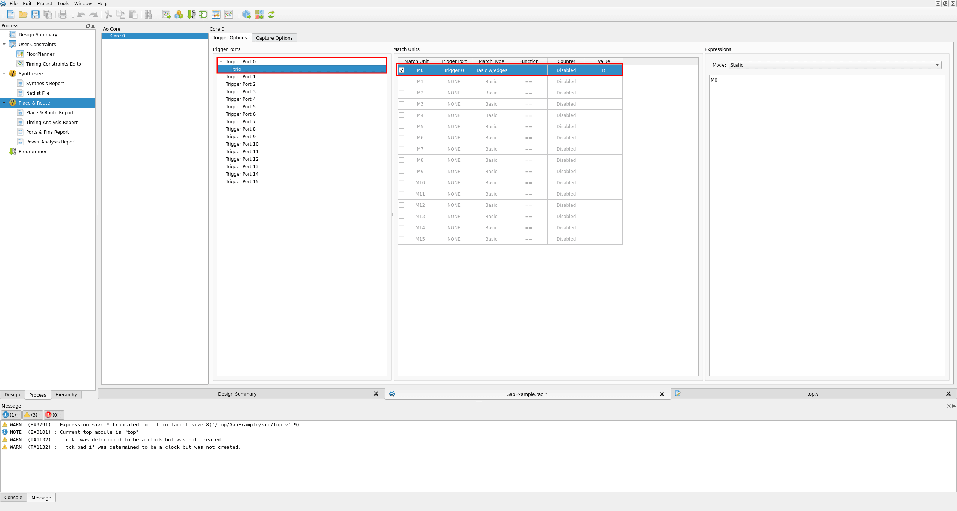
Task: Click the Print toolbar icon
Action: coord(63,15)
